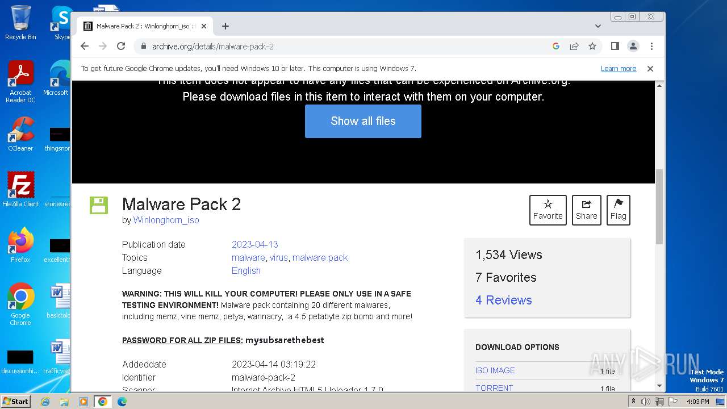The width and height of the screenshot is (727, 409).
Task: Click the password text mysubsarethebest
Action: click(285, 340)
